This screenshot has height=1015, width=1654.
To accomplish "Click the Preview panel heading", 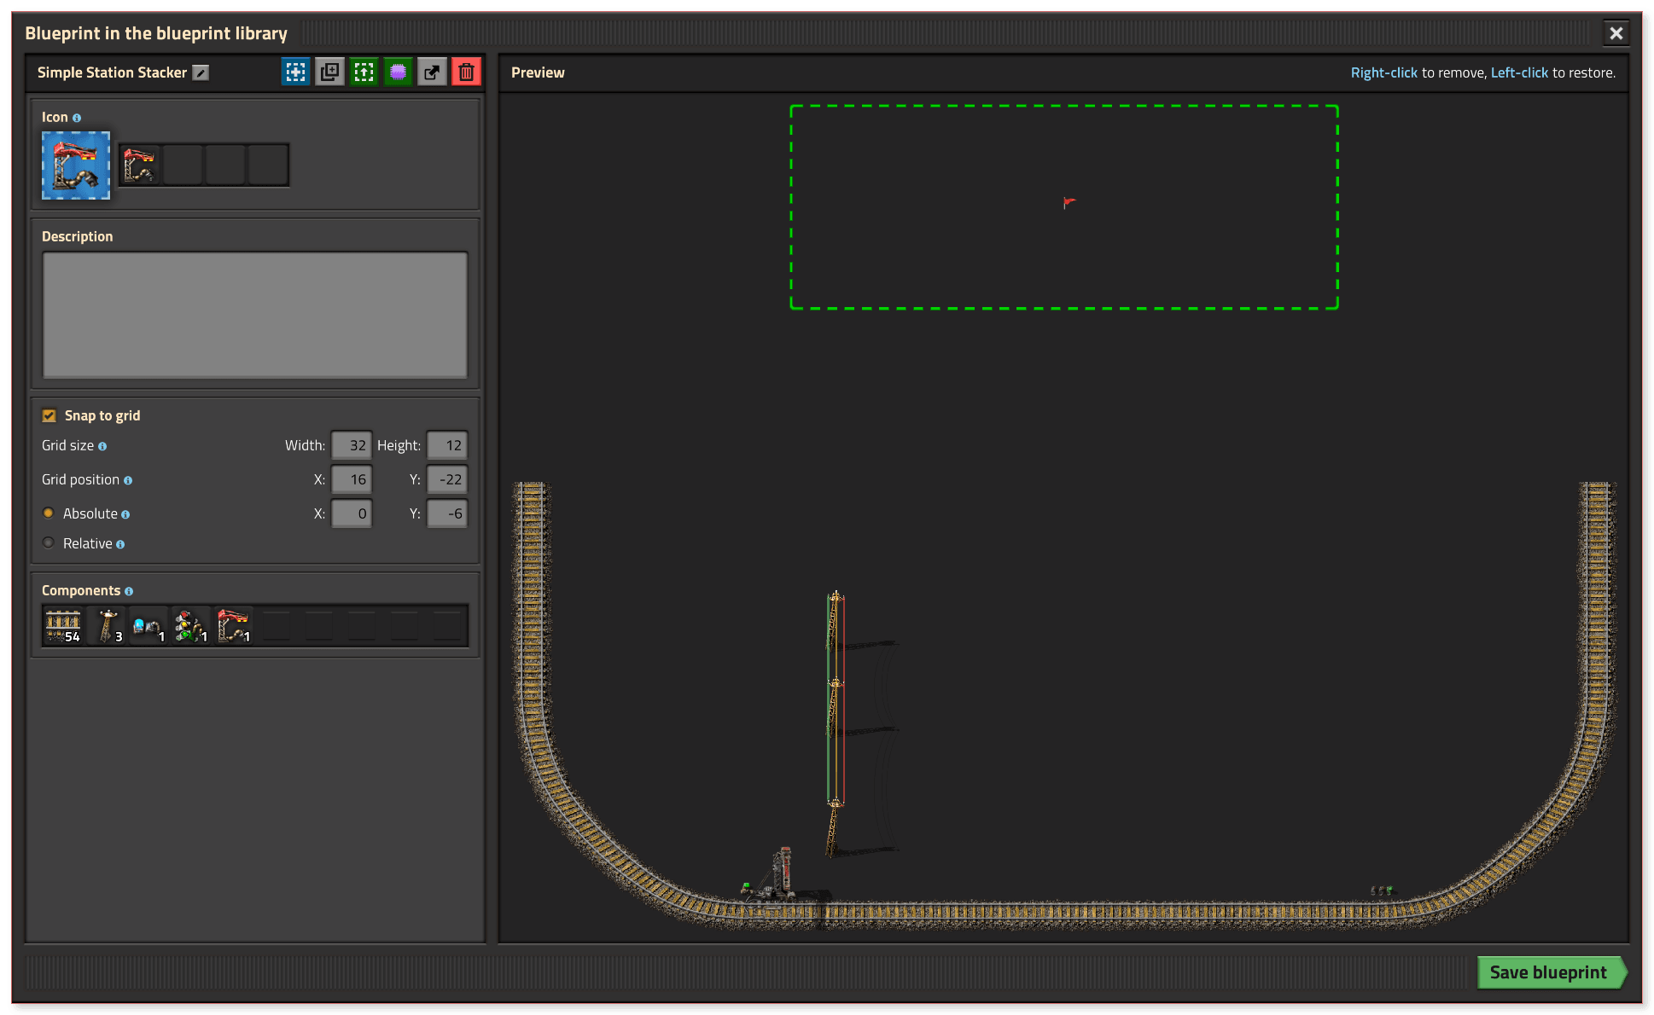I will click(538, 73).
